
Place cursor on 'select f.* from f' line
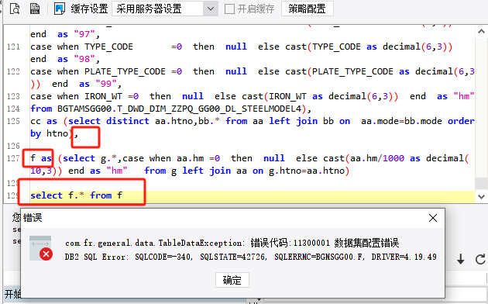coord(76,195)
